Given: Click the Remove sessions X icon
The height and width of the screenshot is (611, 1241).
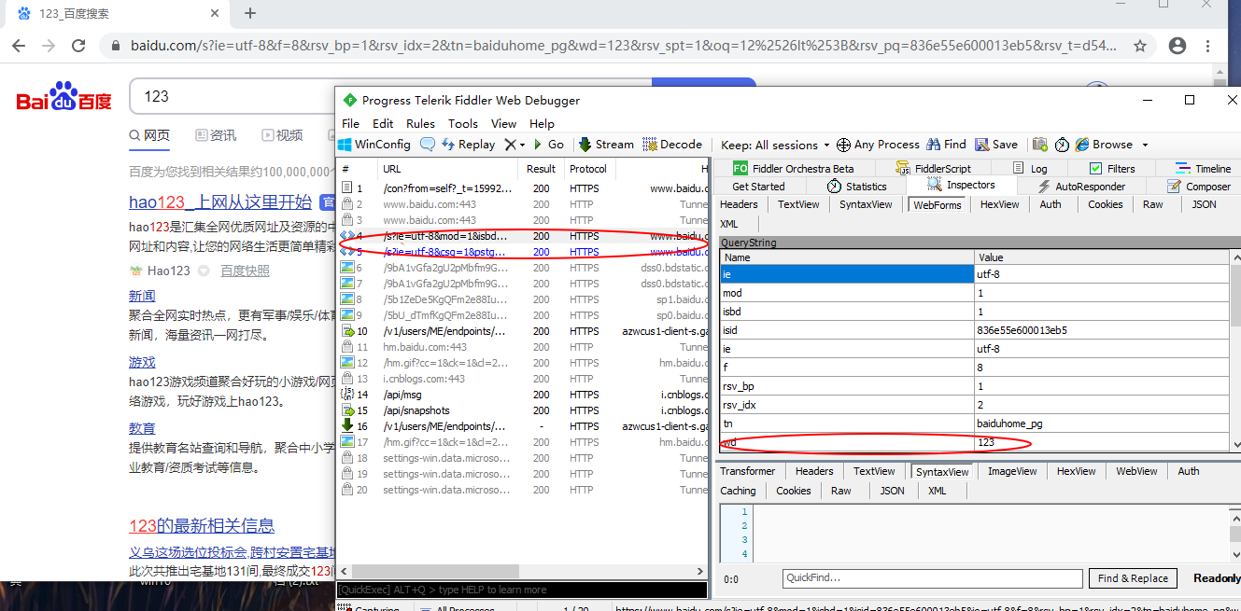Looking at the screenshot, I should [x=511, y=145].
